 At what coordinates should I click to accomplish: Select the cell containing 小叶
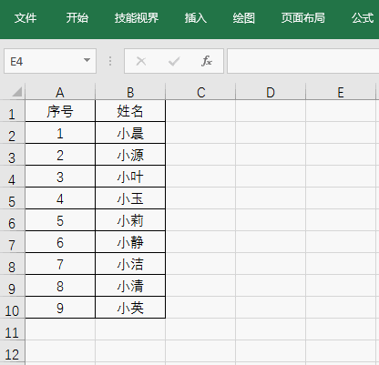point(130,177)
